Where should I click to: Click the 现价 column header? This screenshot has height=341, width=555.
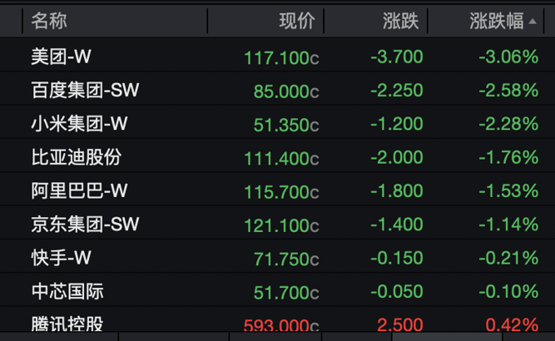click(297, 21)
